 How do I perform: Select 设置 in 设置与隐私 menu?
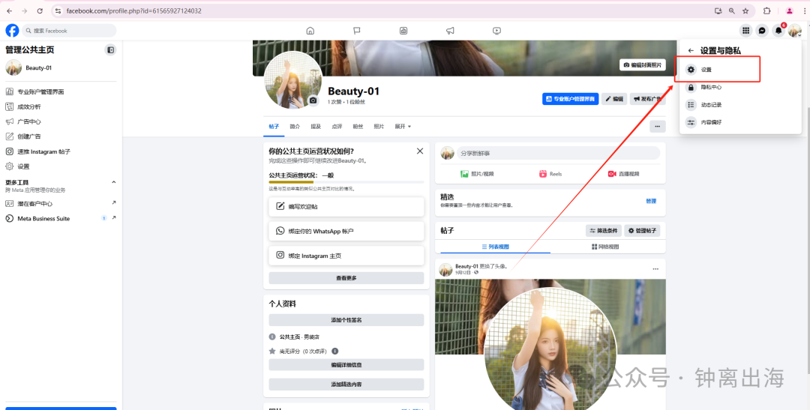717,70
